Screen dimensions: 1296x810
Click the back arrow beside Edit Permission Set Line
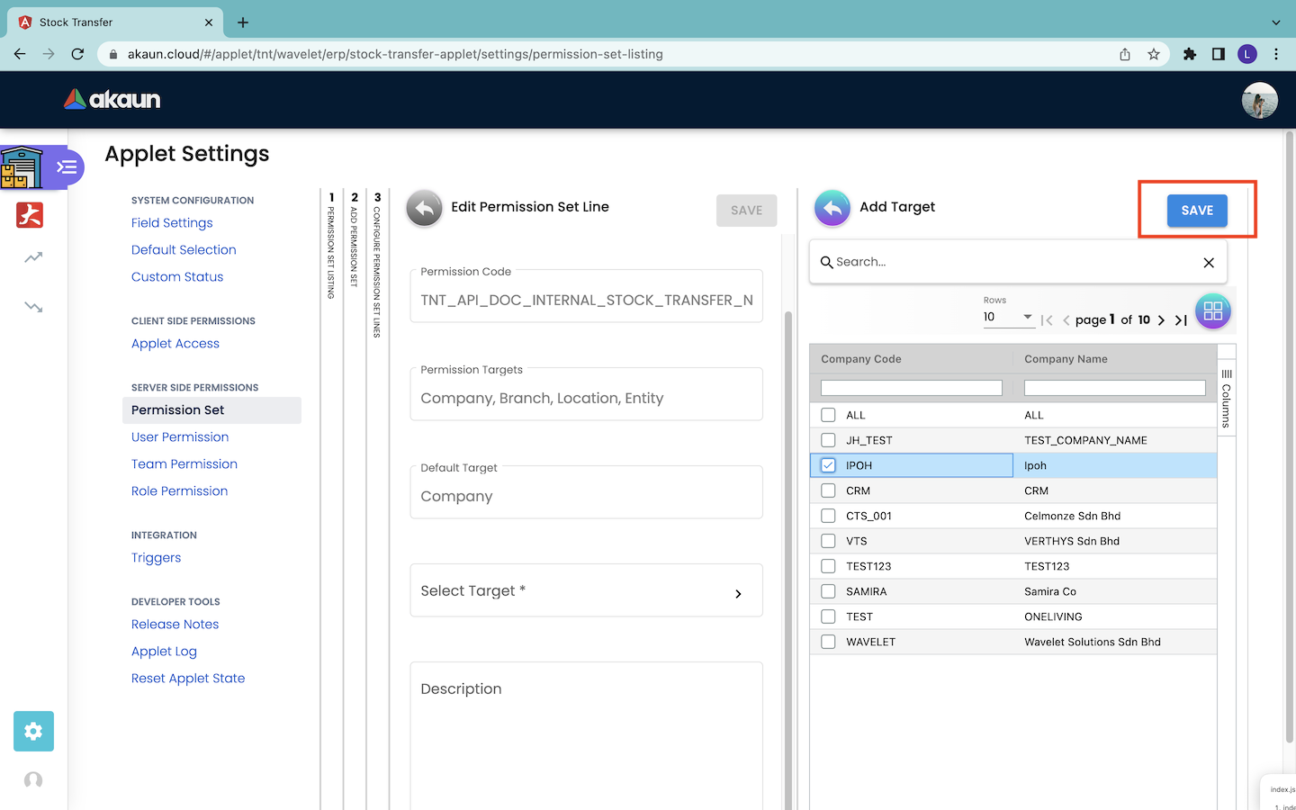[424, 208]
